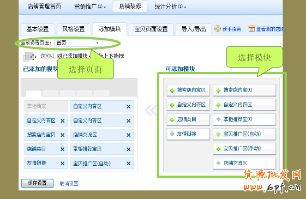Screen dimensions: 306x199
Task: Click the 店铺类目 label in the added modules
Action: point(37,149)
